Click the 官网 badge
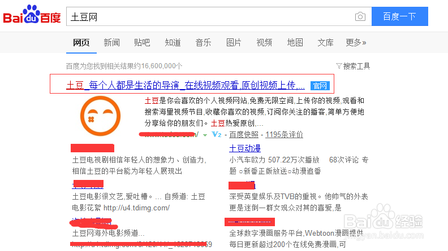Image resolution: width=448 pixels, height=251 pixels. [x=320, y=86]
